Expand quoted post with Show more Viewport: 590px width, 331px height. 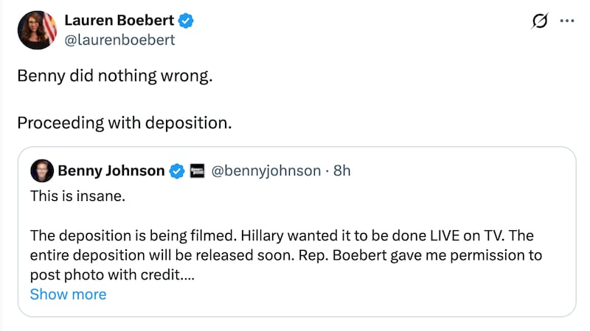tap(68, 294)
